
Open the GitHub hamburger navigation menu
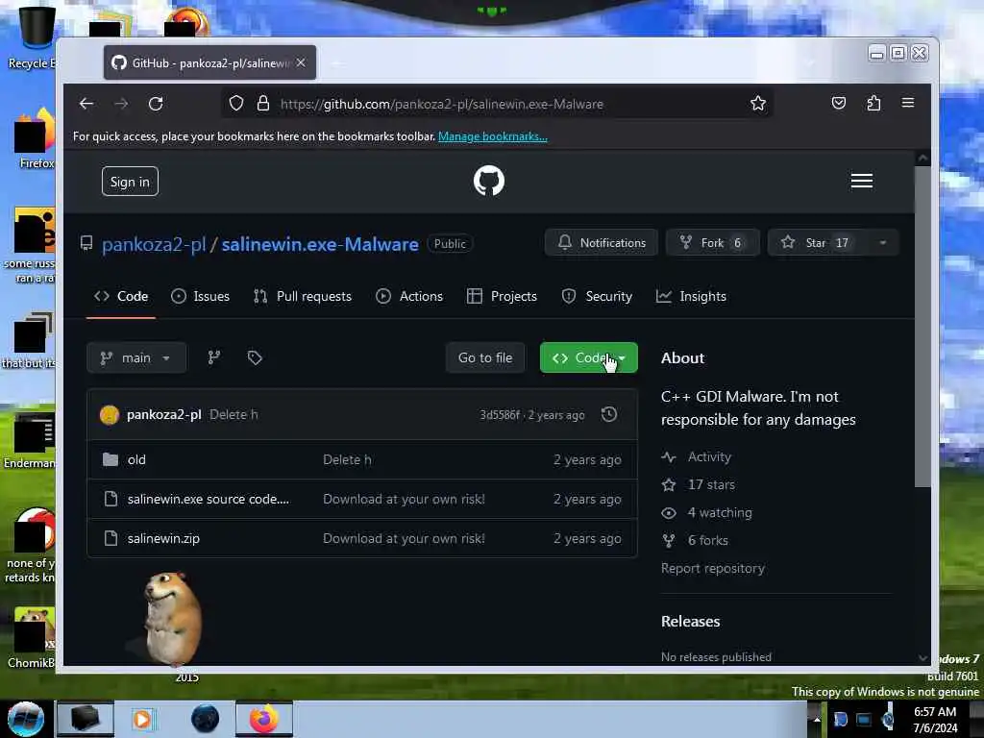(862, 181)
